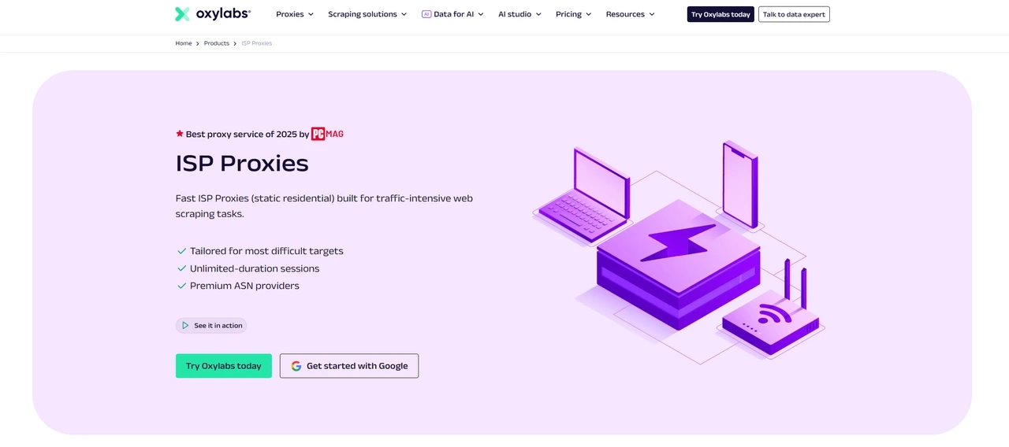Screen dimensions: 1009x447
Task: Click the red star icon before Best proxy service
Action: click(x=180, y=134)
